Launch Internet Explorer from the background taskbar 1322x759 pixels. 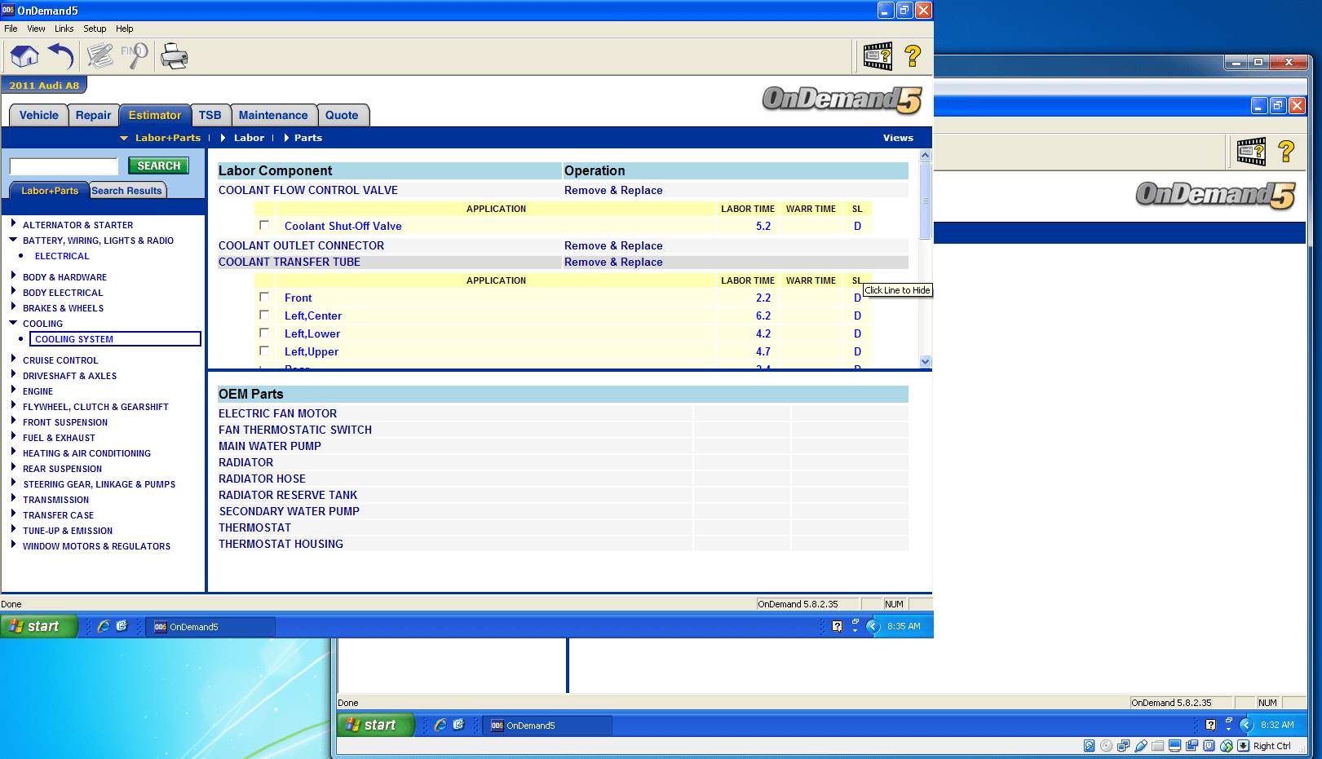pyautogui.click(x=440, y=725)
